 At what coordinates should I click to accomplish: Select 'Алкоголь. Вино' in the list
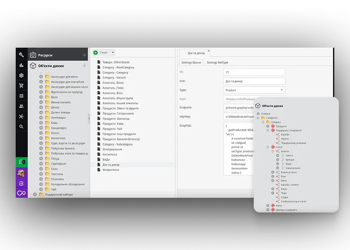tap(112, 83)
